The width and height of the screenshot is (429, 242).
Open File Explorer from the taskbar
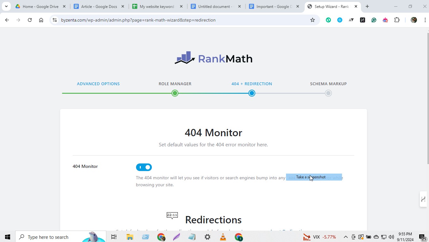click(x=130, y=237)
